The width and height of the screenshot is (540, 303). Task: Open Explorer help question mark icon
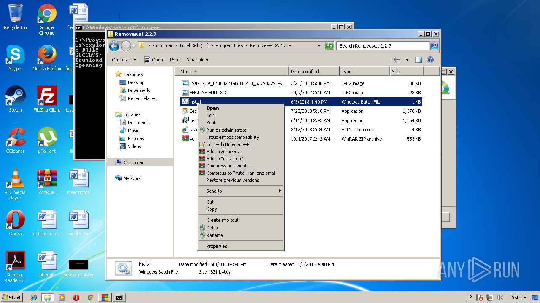pyautogui.click(x=430, y=60)
